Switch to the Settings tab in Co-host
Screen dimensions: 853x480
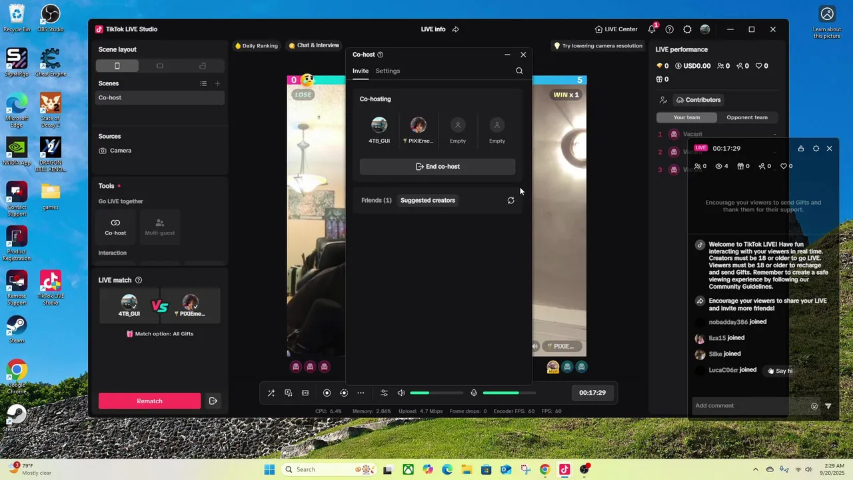click(x=388, y=71)
